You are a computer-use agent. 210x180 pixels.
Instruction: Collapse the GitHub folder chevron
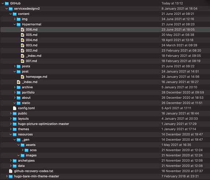3,4
